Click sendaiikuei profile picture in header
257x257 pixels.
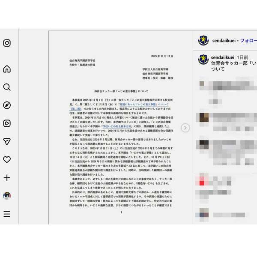point(203,41)
